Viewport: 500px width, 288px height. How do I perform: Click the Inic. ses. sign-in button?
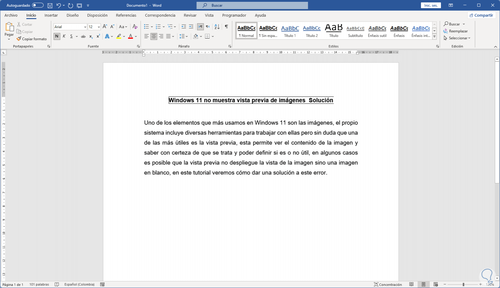pos(431,5)
